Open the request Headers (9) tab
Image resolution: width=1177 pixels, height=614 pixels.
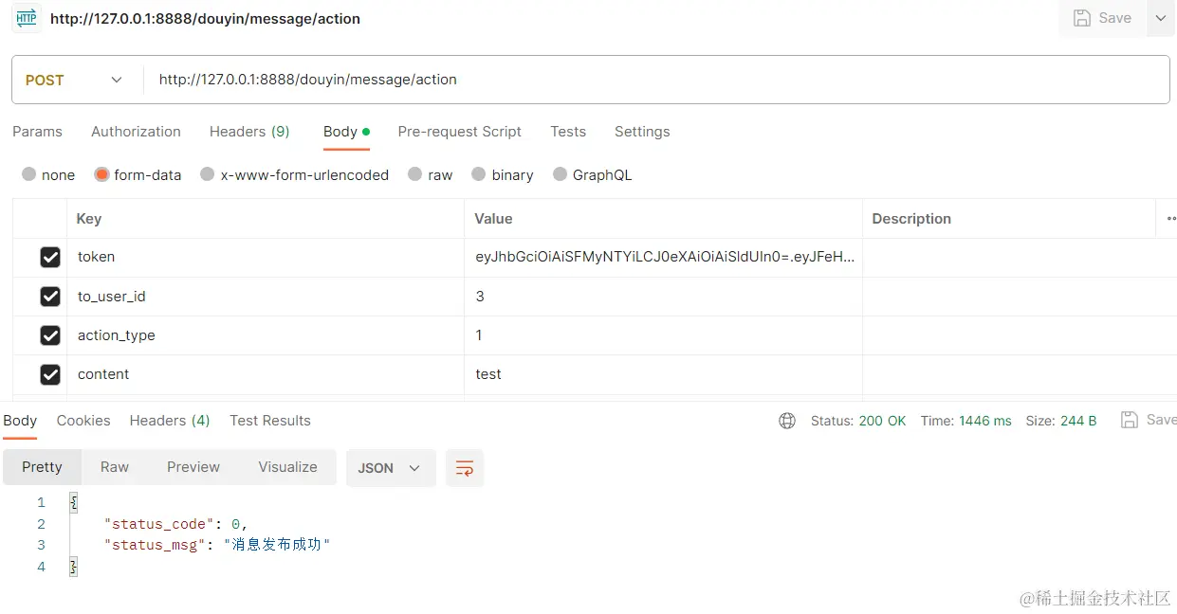(x=249, y=132)
